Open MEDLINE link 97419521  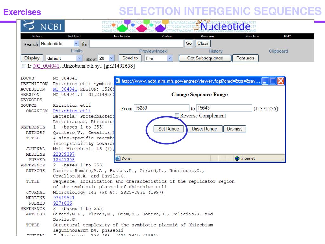(x=63, y=198)
